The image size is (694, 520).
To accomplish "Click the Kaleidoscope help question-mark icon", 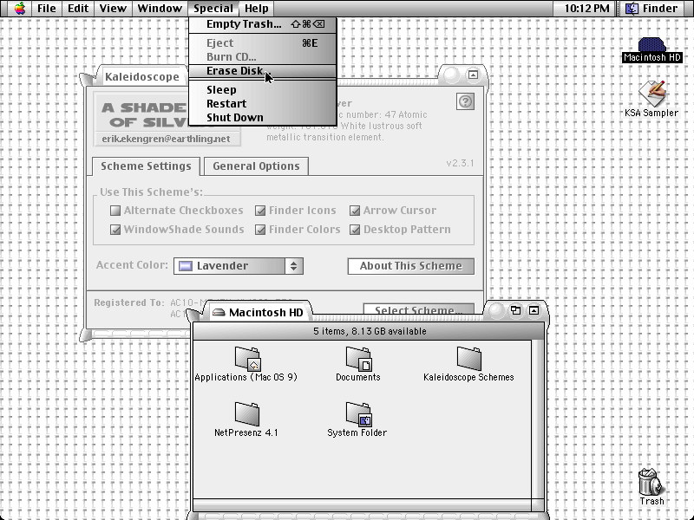I will (465, 101).
